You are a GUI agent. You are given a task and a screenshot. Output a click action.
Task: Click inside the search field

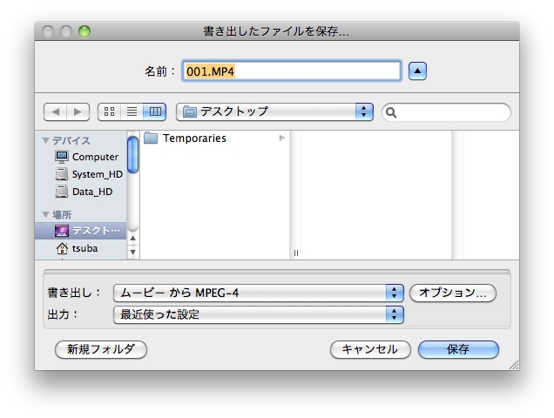[x=446, y=112]
